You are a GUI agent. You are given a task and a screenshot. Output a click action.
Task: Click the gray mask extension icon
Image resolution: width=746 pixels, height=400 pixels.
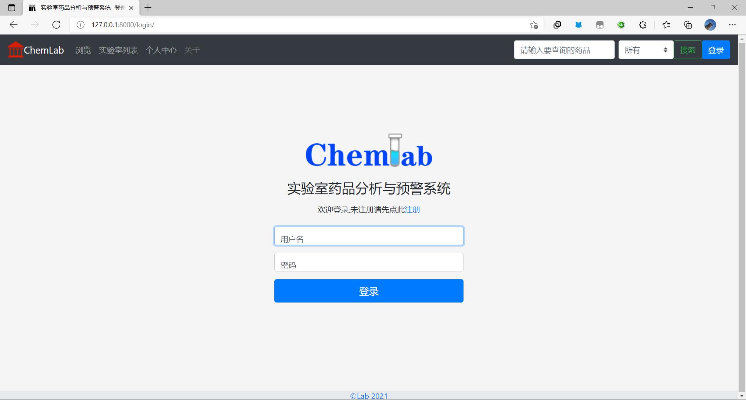pyautogui.click(x=600, y=25)
